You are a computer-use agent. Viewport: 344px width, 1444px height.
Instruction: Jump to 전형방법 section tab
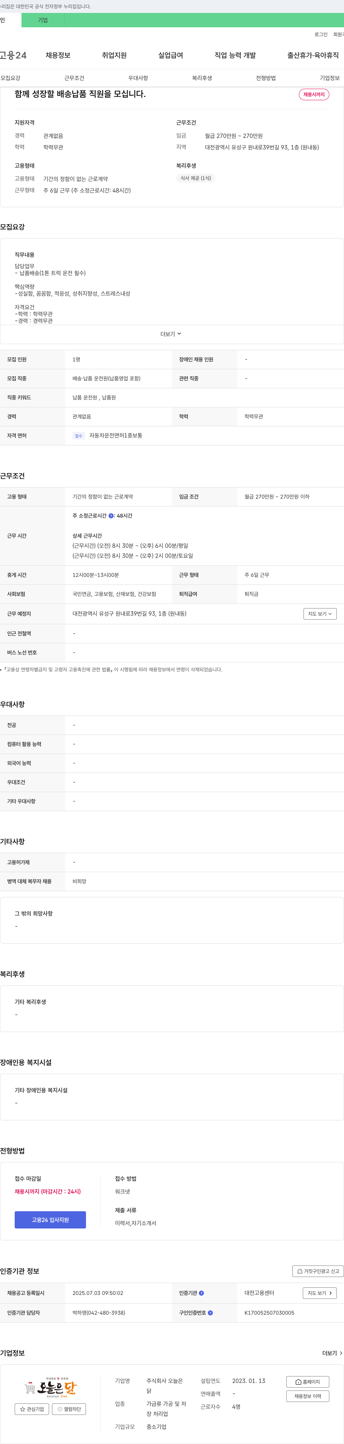[266, 78]
